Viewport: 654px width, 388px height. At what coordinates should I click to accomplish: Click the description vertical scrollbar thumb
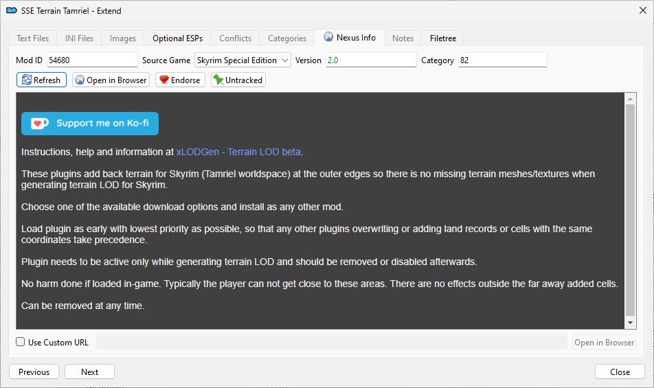pos(630,210)
